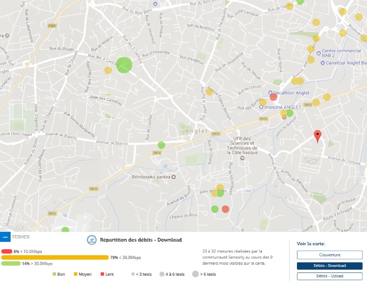Switch to the Débits - Upload map
The image size is (367, 288).
(x=330, y=276)
